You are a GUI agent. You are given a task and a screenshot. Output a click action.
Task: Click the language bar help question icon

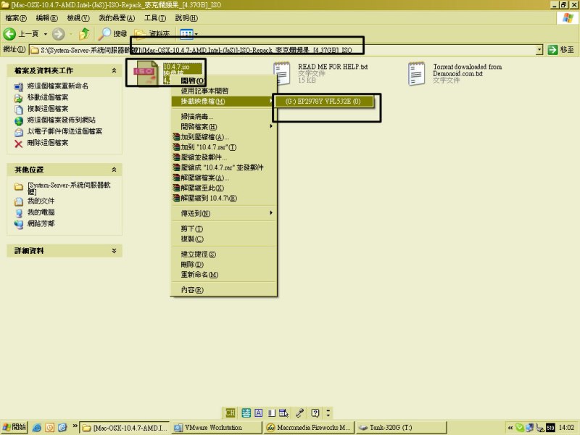tap(315, 413)
